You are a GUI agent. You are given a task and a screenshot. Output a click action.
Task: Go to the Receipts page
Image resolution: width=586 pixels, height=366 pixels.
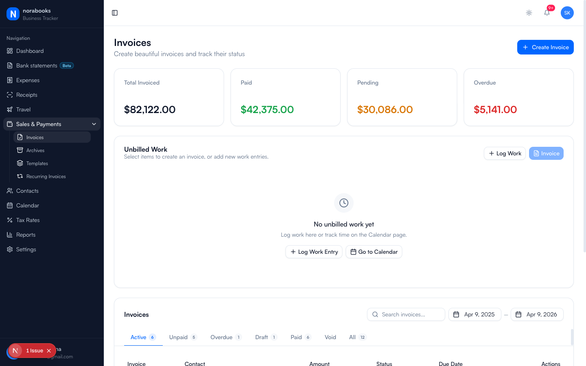click(27, 95)
